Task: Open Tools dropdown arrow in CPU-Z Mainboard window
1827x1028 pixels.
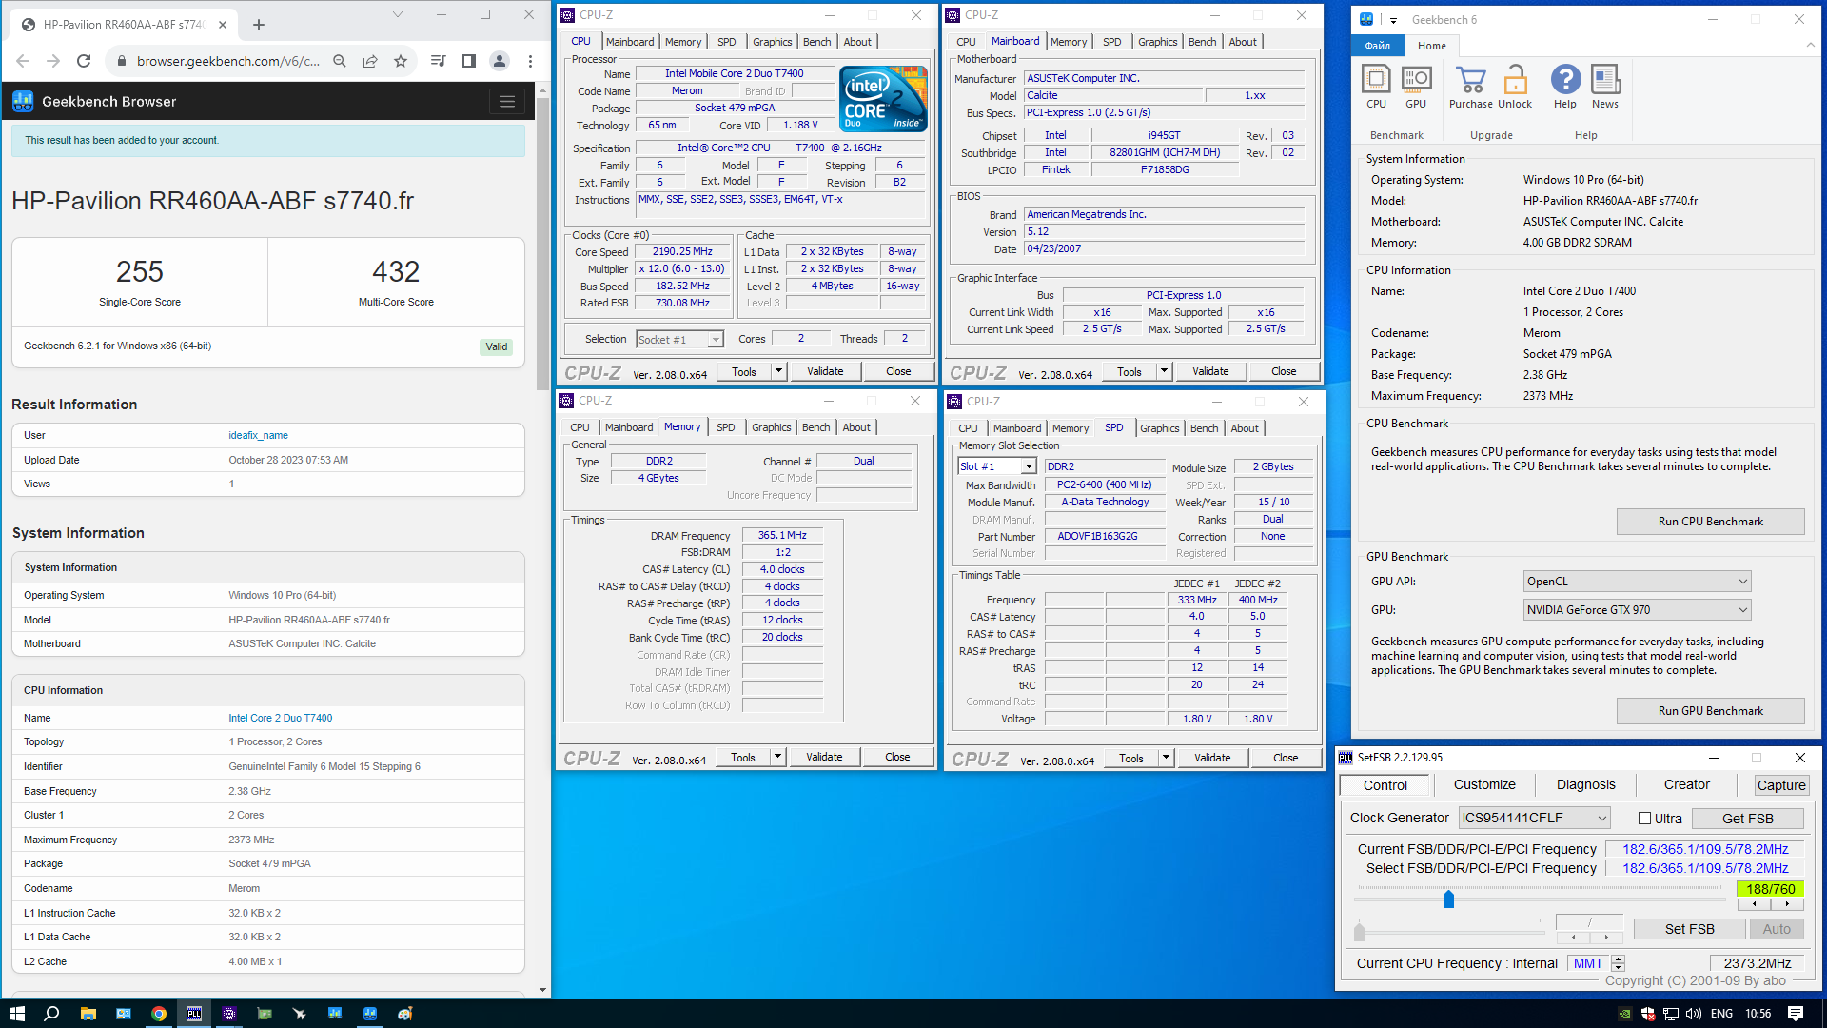Action: pos(1164,371)
